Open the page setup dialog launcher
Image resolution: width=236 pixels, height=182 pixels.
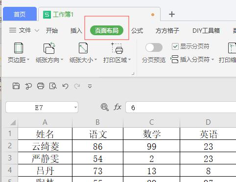[133, 74]
